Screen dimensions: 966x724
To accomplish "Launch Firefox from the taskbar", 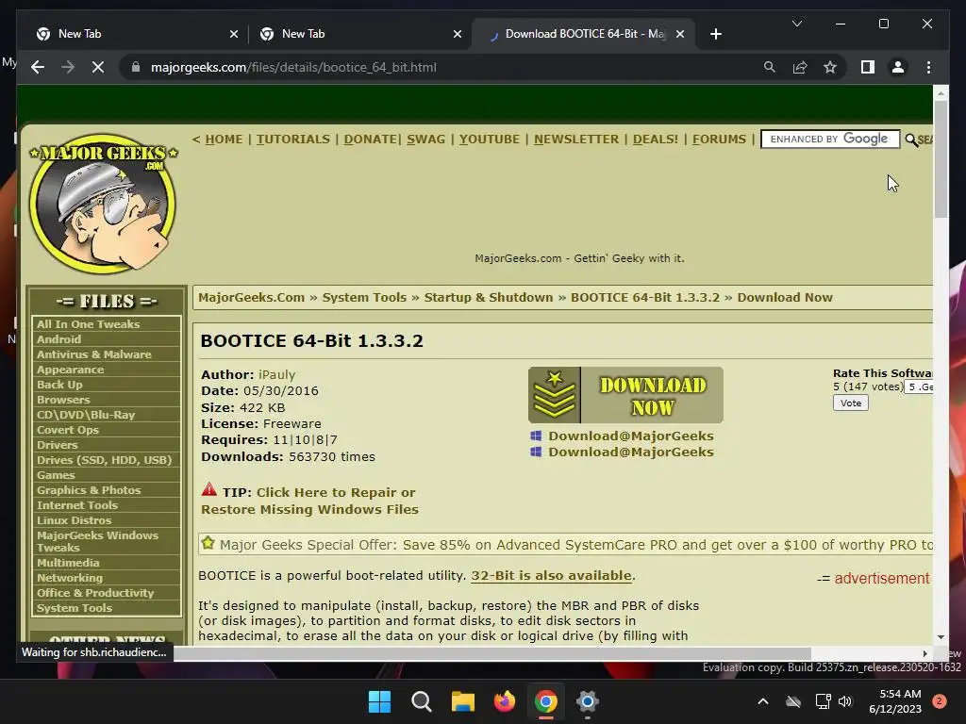I will (505, 701).
